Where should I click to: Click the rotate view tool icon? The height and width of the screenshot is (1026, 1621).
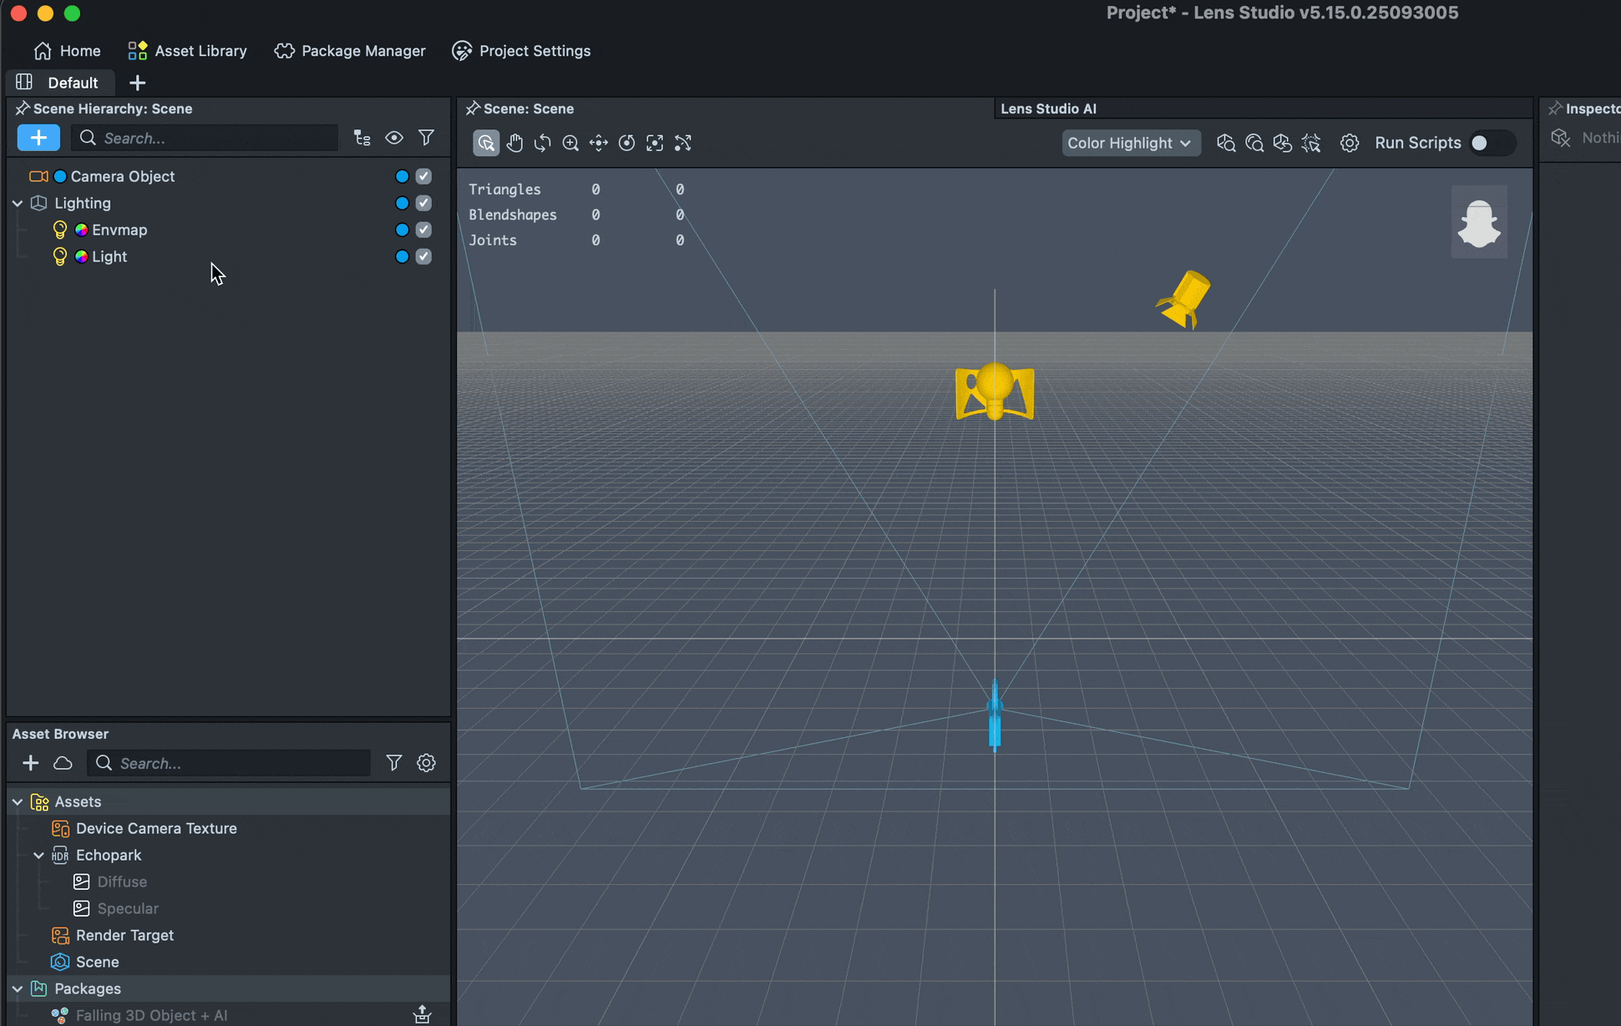pyautogui.click(x=543, y=143)
